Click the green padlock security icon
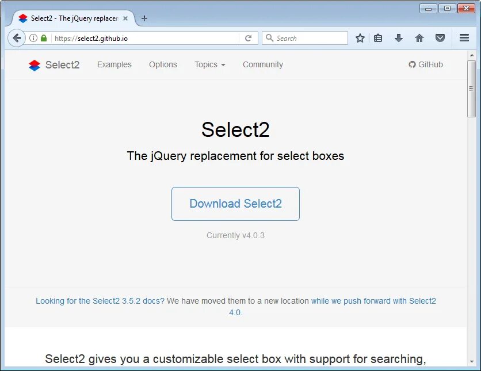Viewport: 481px width, 371px height. 44,38
